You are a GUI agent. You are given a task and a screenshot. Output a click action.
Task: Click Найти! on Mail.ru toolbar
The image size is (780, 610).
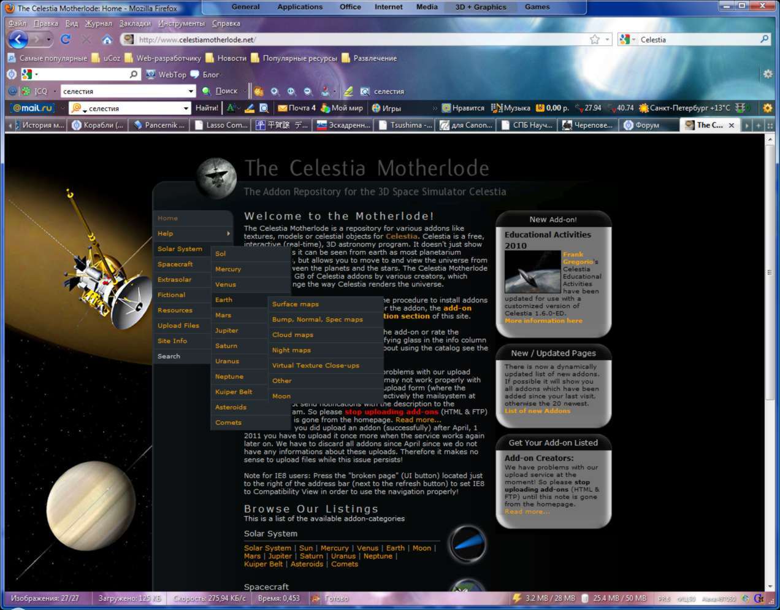pyautogui.click(x=207, y=108)
